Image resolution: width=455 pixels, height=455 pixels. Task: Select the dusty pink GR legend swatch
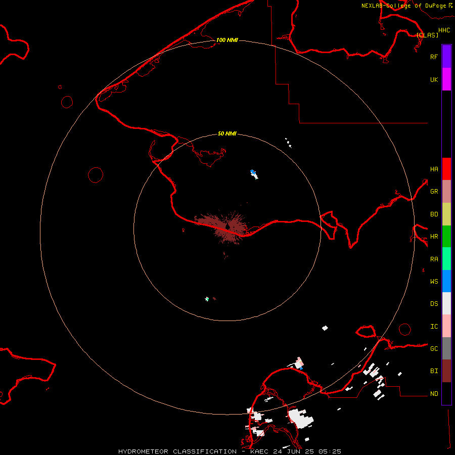[446, 191]
